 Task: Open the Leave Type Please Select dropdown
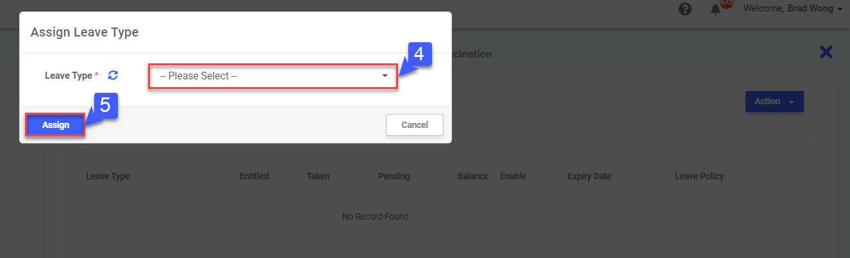pos(273,76)
